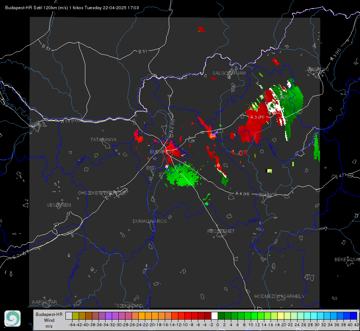Choose the bright red swatch between -10 and -8
Screen dimensions: 360x331
(x=188, y=316)
